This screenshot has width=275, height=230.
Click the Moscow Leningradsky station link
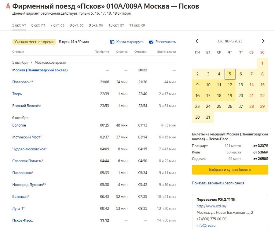click(40, 70)
